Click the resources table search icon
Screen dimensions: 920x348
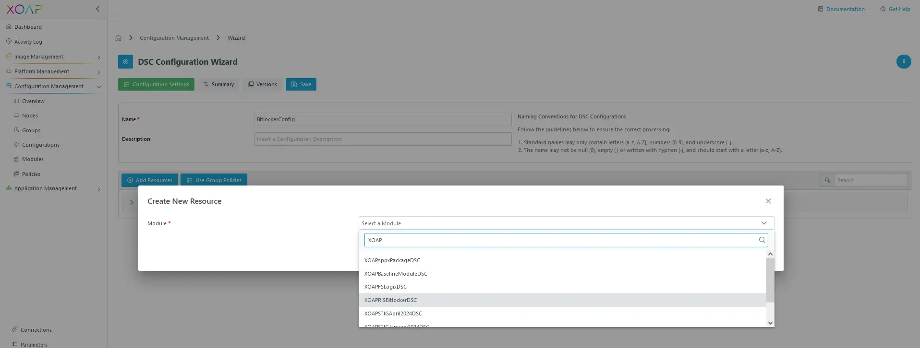(x=827, y=180)
